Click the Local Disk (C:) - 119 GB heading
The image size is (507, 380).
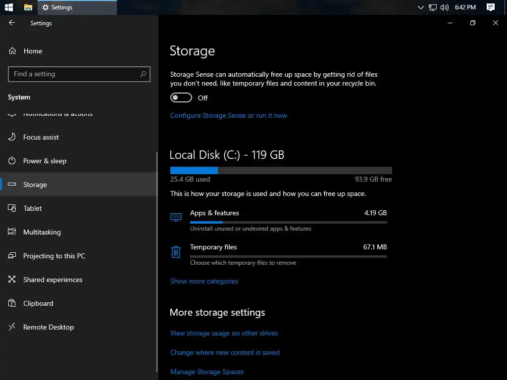[x=227, y=155]
